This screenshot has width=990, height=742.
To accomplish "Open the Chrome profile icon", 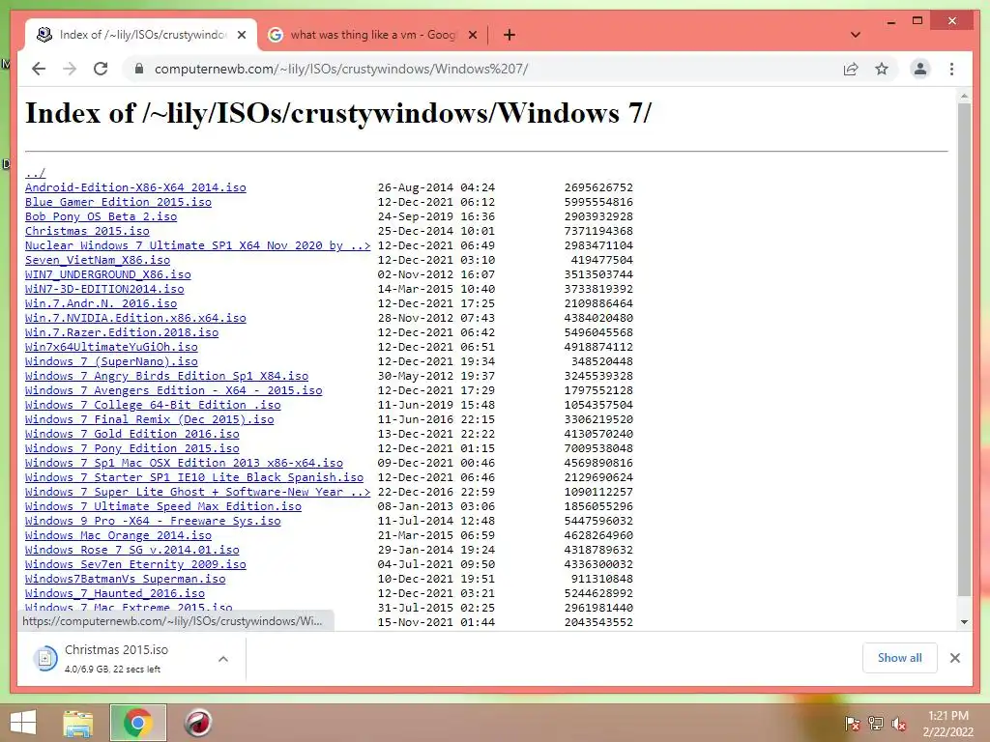I will 920,69.
